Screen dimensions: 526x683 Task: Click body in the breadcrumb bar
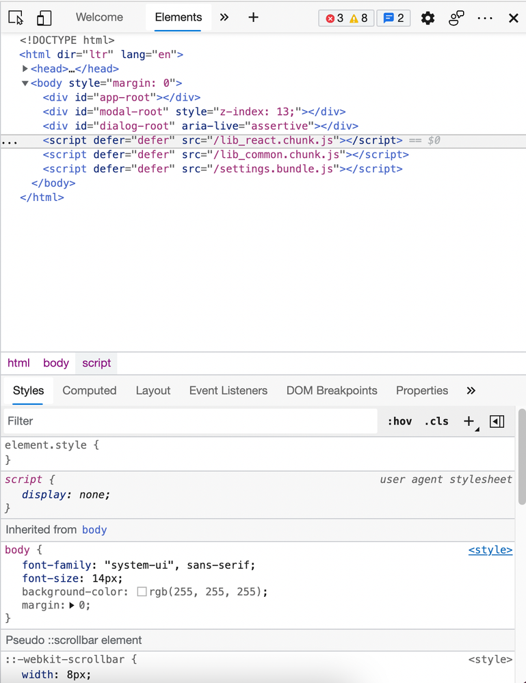(x=56, y=363)
